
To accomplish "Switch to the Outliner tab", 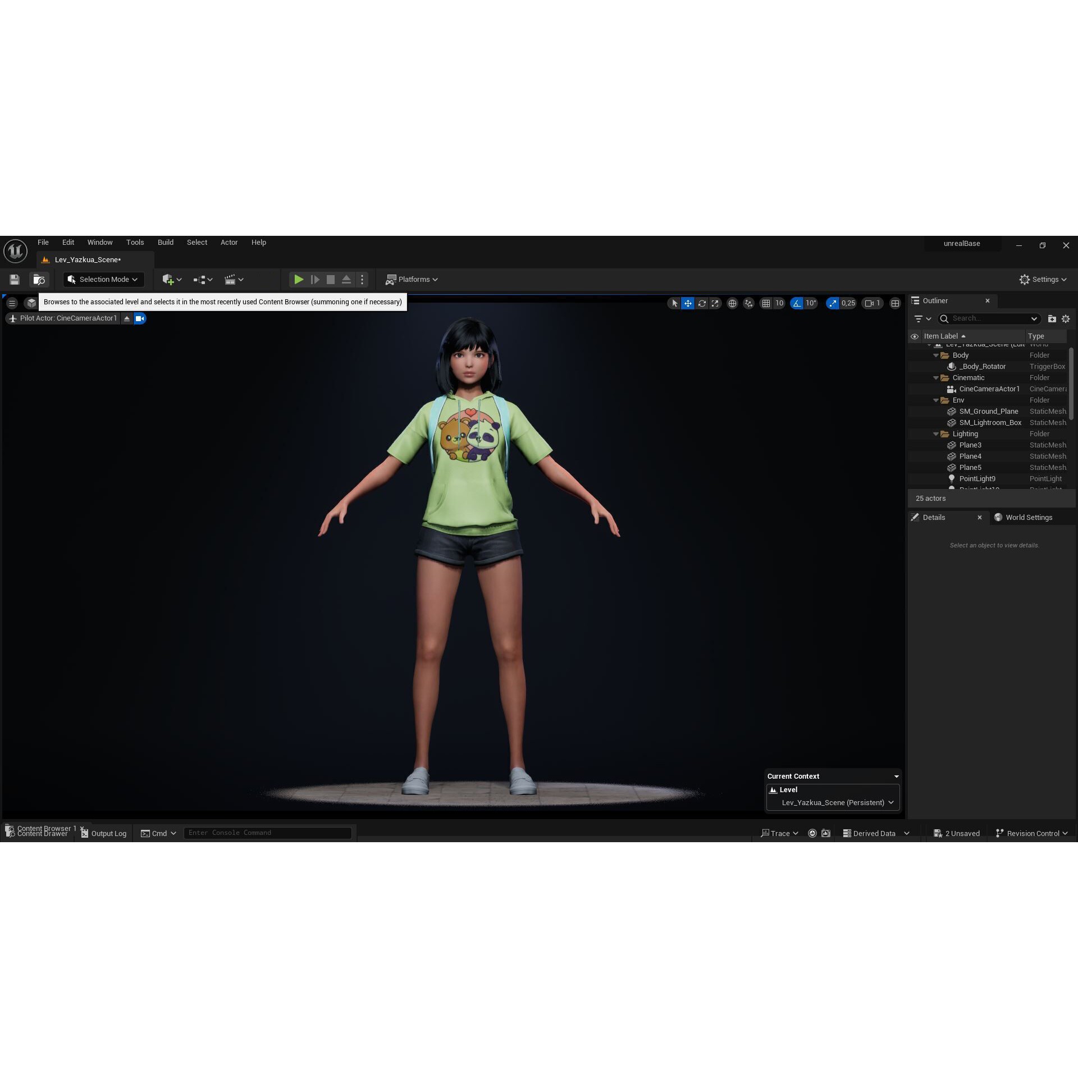I will pyautogui.click(x=935, y=301).
